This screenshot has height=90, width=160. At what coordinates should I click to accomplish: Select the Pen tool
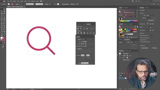tap(2, 13)
